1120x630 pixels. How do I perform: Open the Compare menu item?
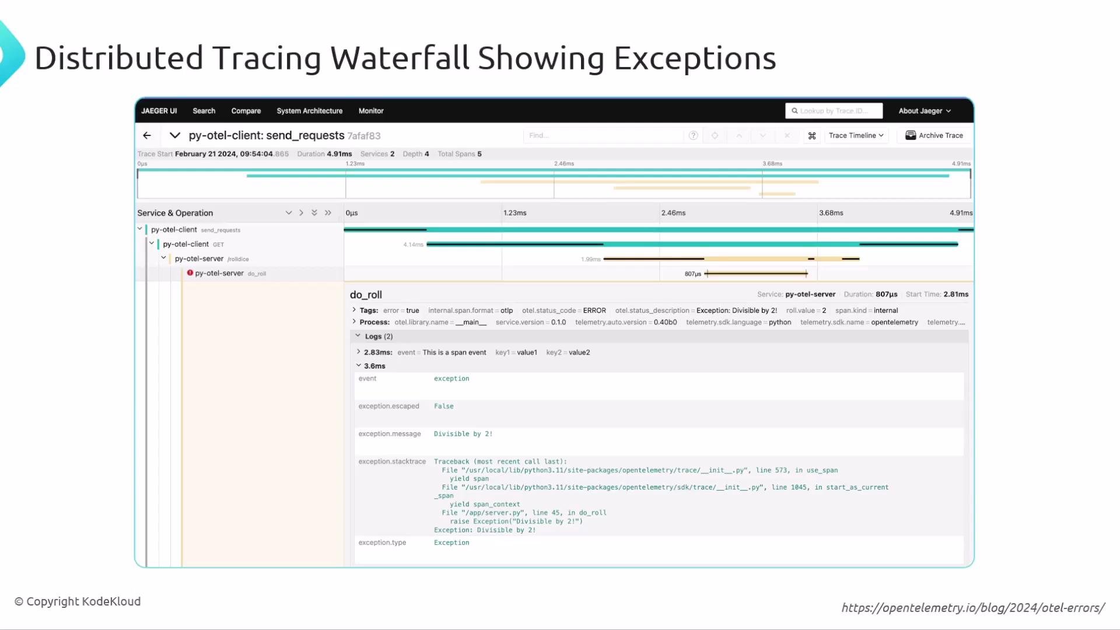[x=246, y=111]
